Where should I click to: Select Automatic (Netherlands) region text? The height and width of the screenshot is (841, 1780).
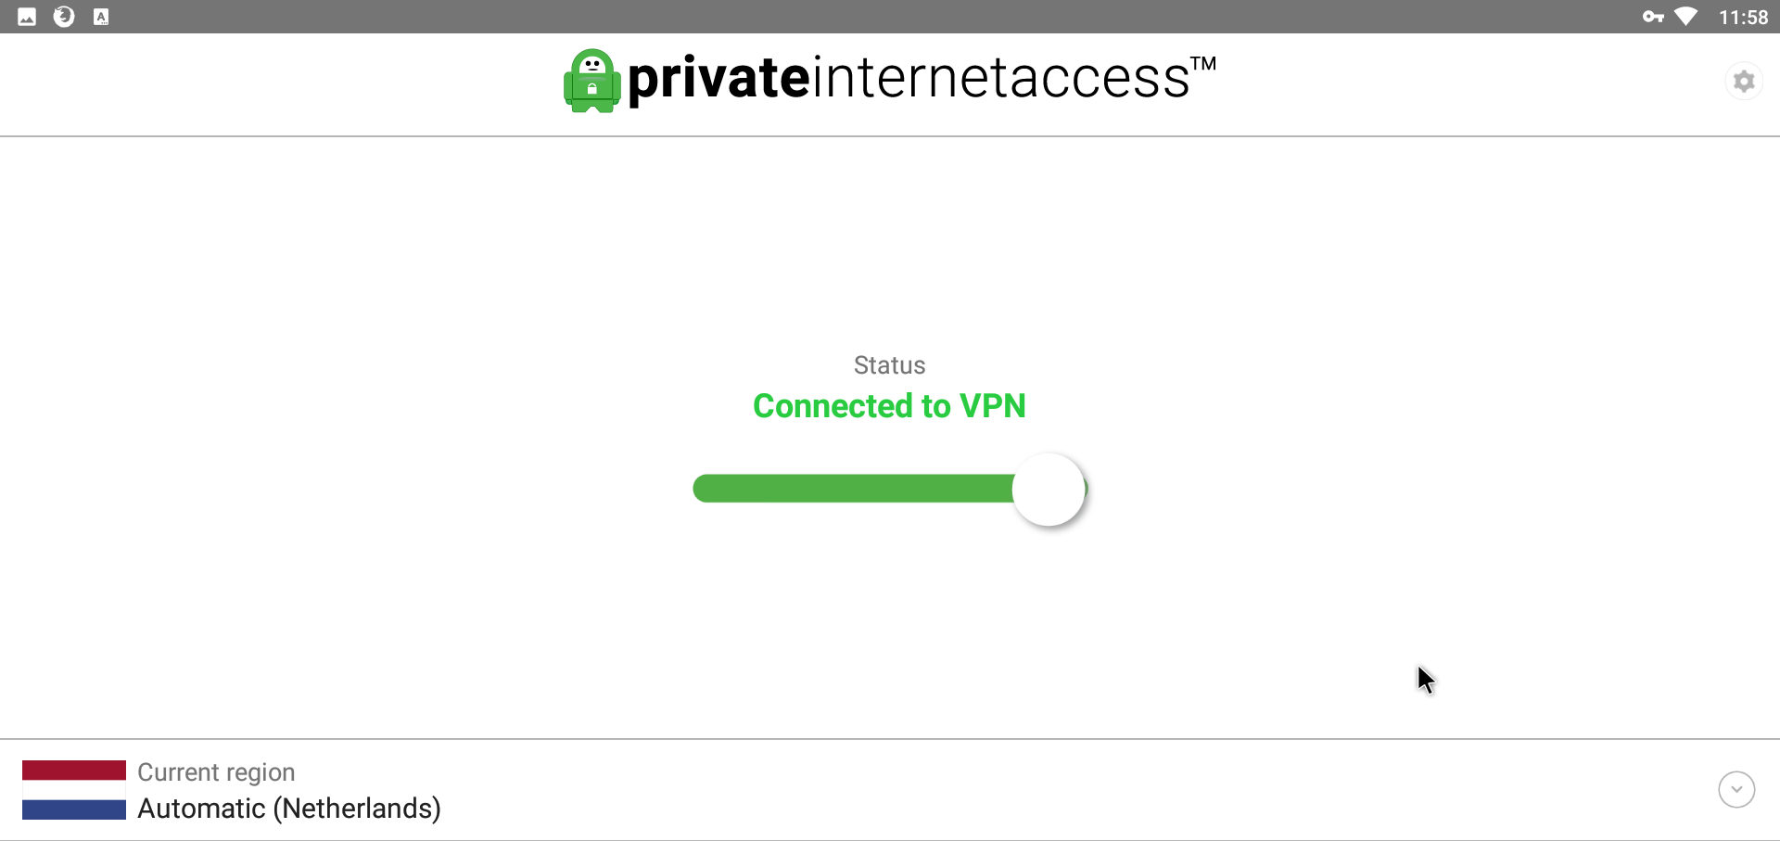289,809
